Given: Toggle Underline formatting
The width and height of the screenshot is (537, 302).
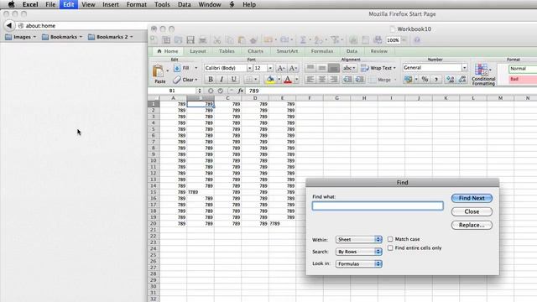Looking at the screenshot, I should coord(233,80).
